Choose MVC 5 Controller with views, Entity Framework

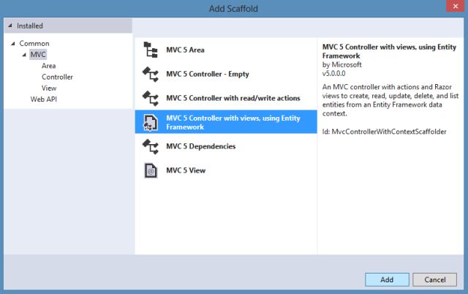point(226,122)
